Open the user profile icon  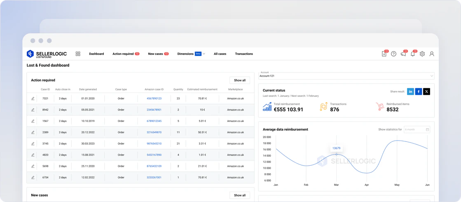pyautogui.click(x=432, y=54)
